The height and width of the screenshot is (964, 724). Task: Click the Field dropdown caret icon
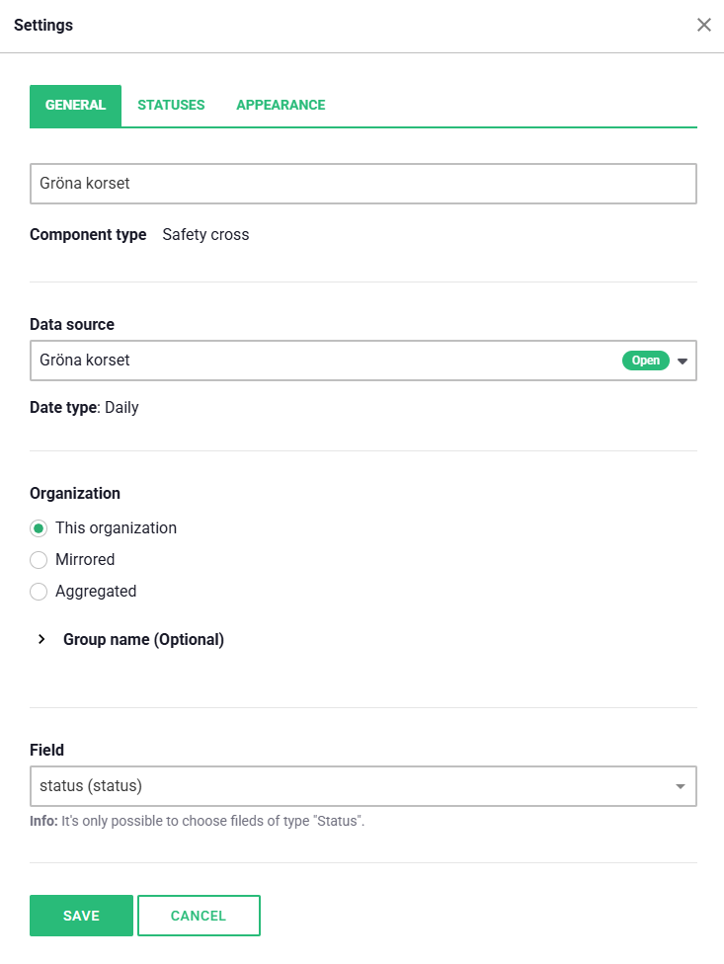pyautogui.click(x=680, y=787)
